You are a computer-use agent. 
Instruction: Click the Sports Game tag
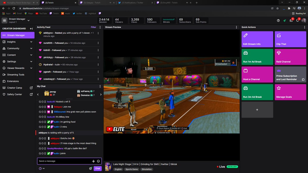click(x=132, y=169)
